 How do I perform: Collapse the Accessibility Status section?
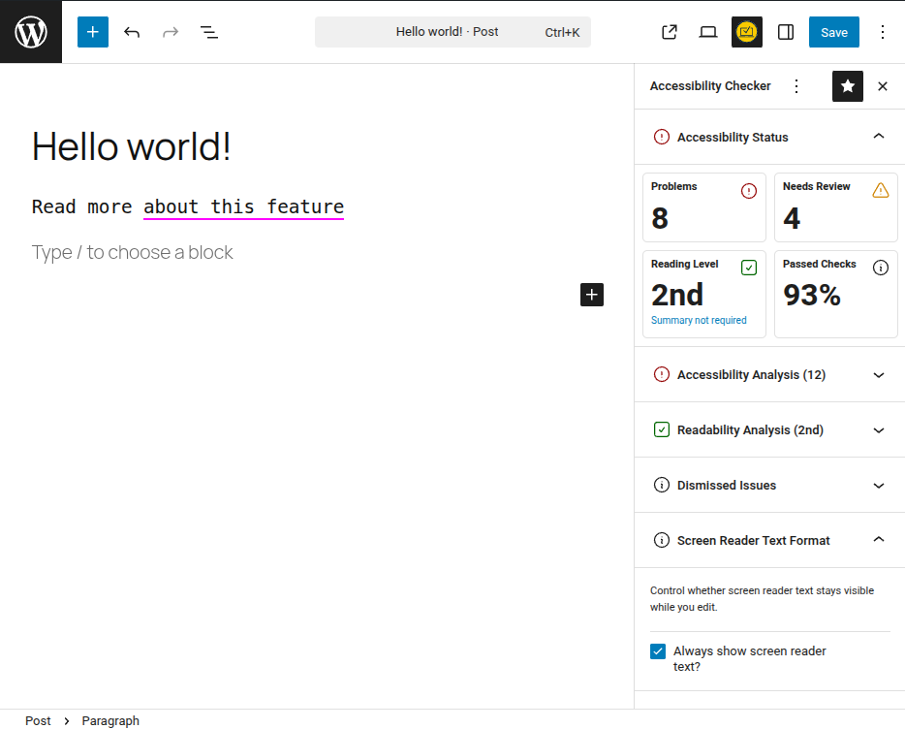coord(878,137)
